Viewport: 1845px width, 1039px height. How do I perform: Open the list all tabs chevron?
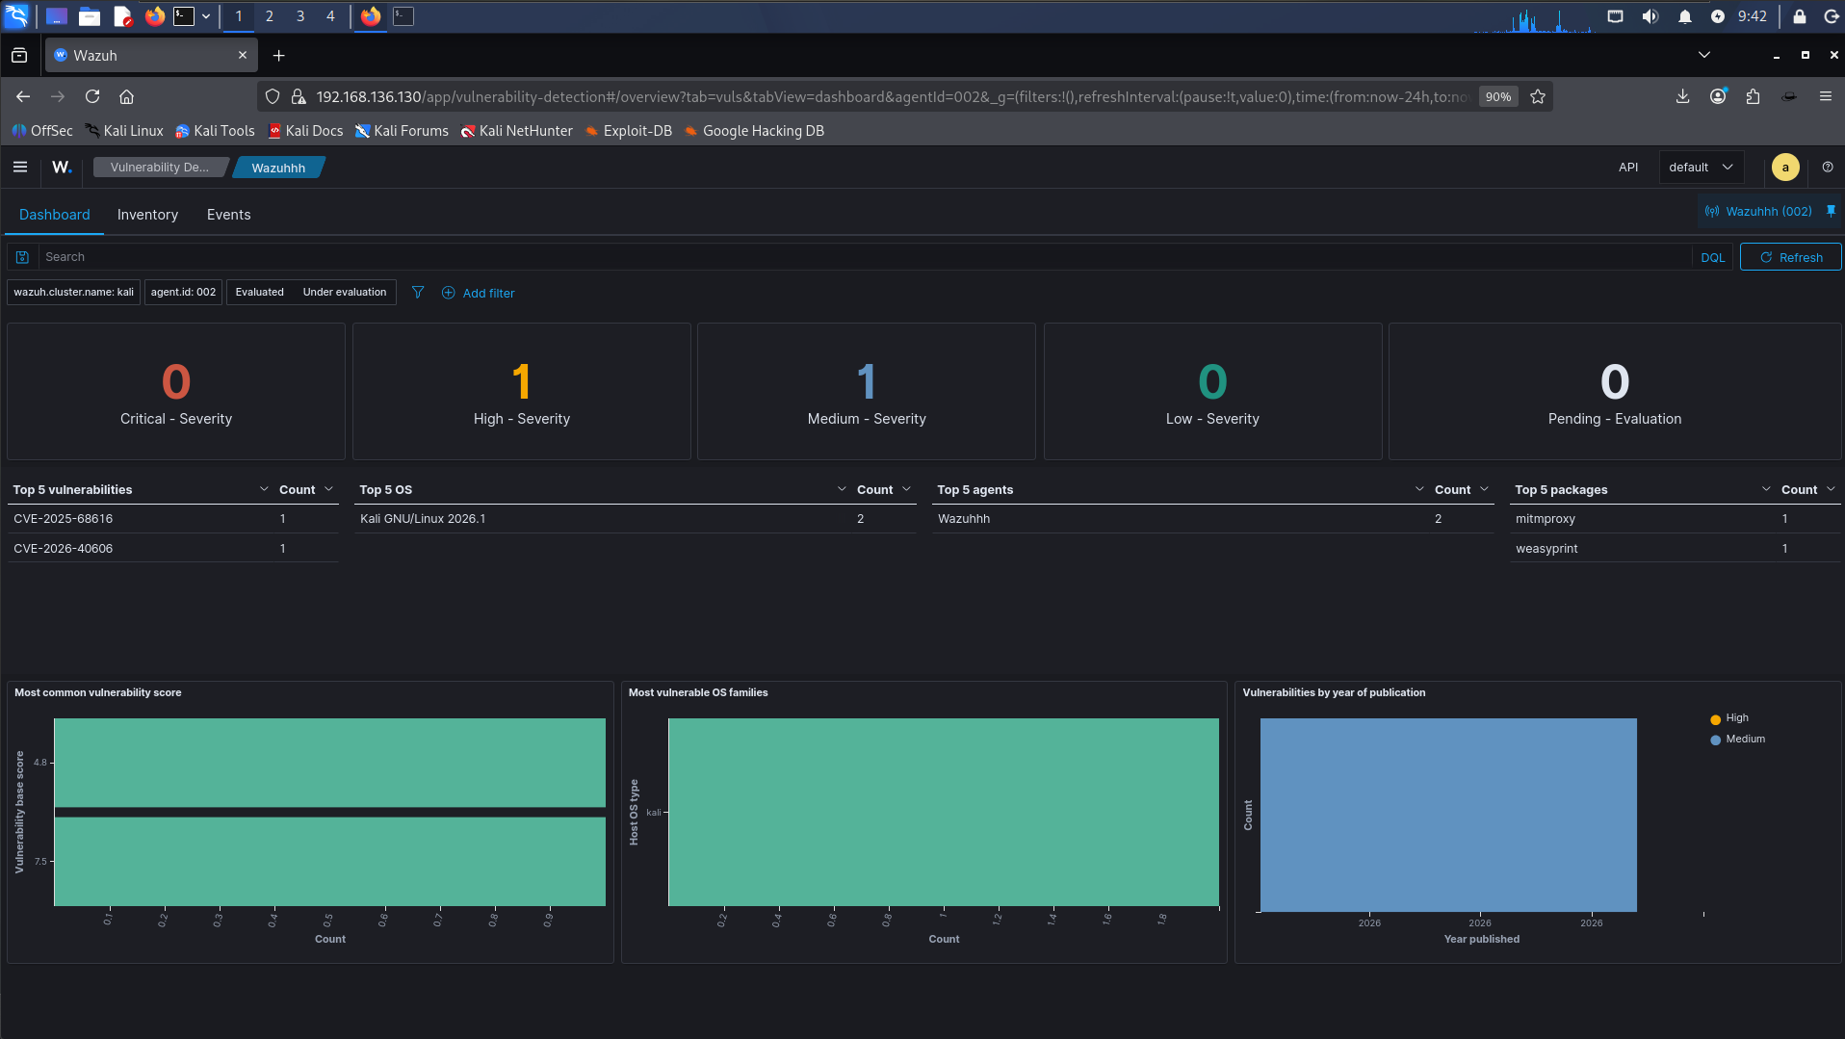1703,55
